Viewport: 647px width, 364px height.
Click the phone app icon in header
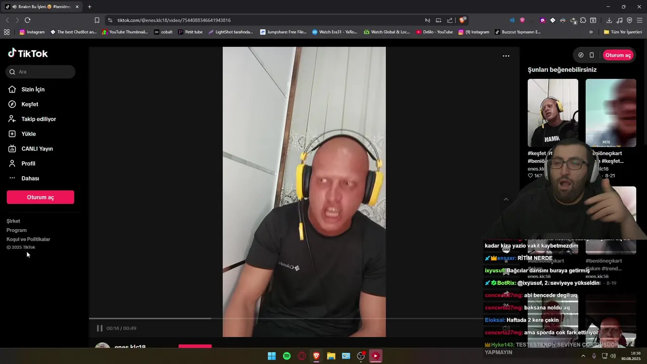tap(591, 55)
